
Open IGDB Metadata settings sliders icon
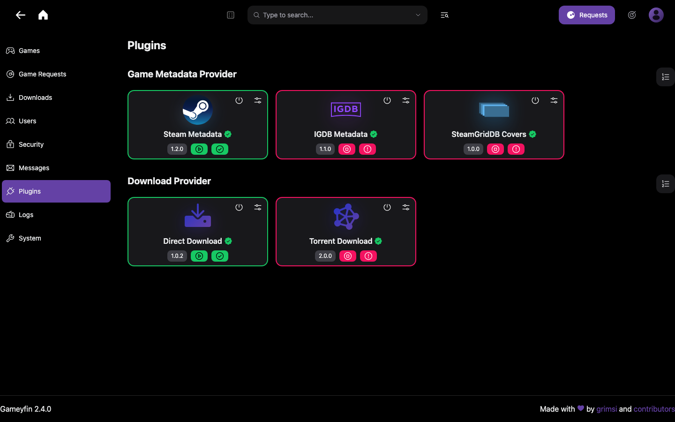click(x=406, y=100)
